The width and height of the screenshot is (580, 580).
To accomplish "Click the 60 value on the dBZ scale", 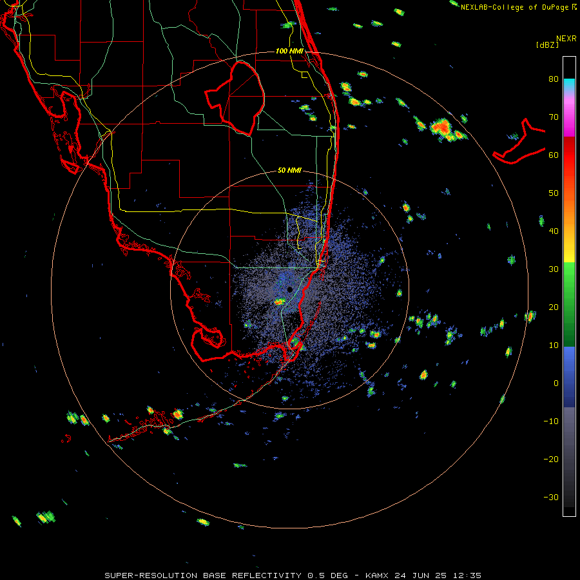I will pos(554,155).
